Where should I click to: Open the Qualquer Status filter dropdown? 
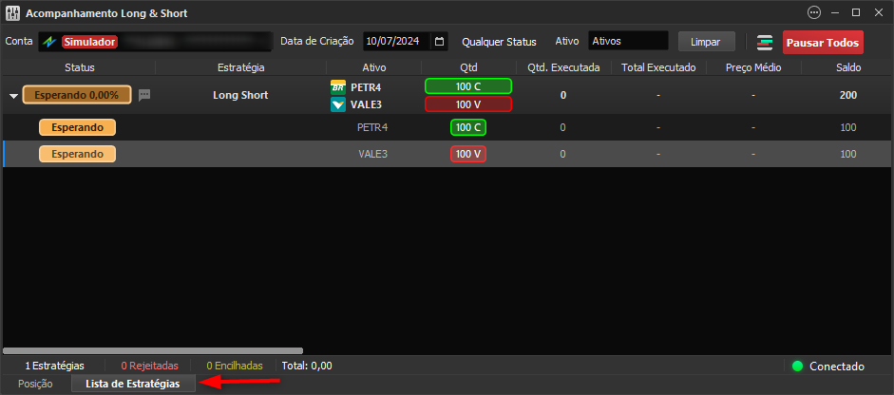pyautogui.click(x=499, y=42)
